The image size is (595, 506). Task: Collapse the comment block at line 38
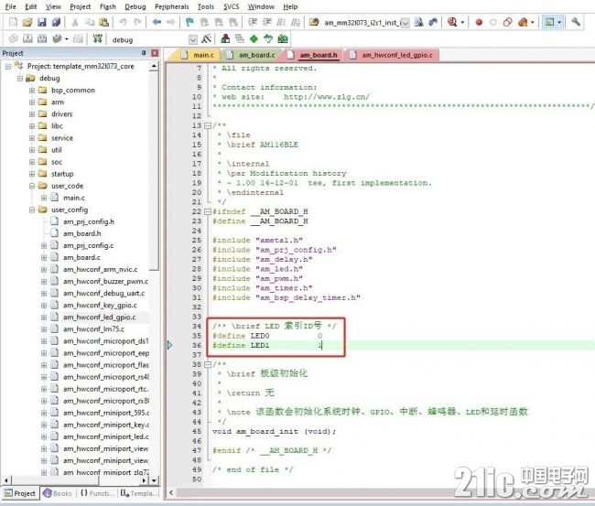point(208,364)
